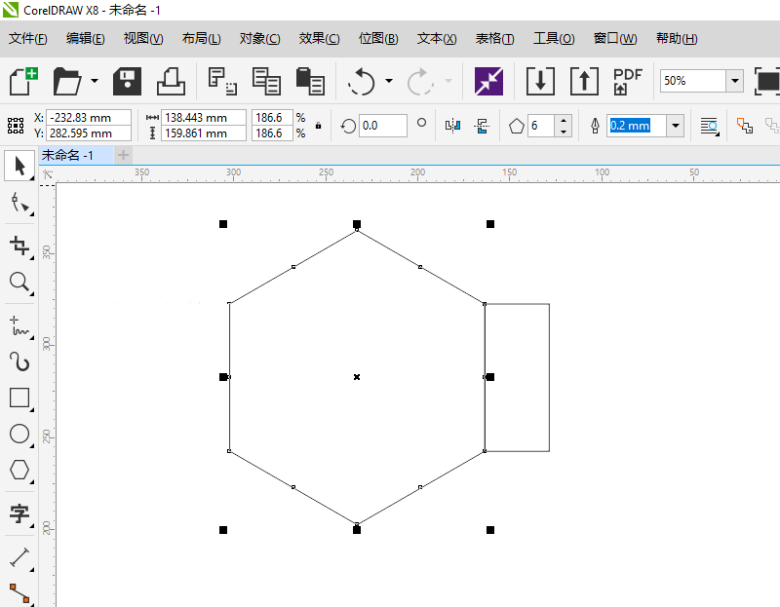
Task: Choose the Rectangle tool
Action: click(19, 398)
